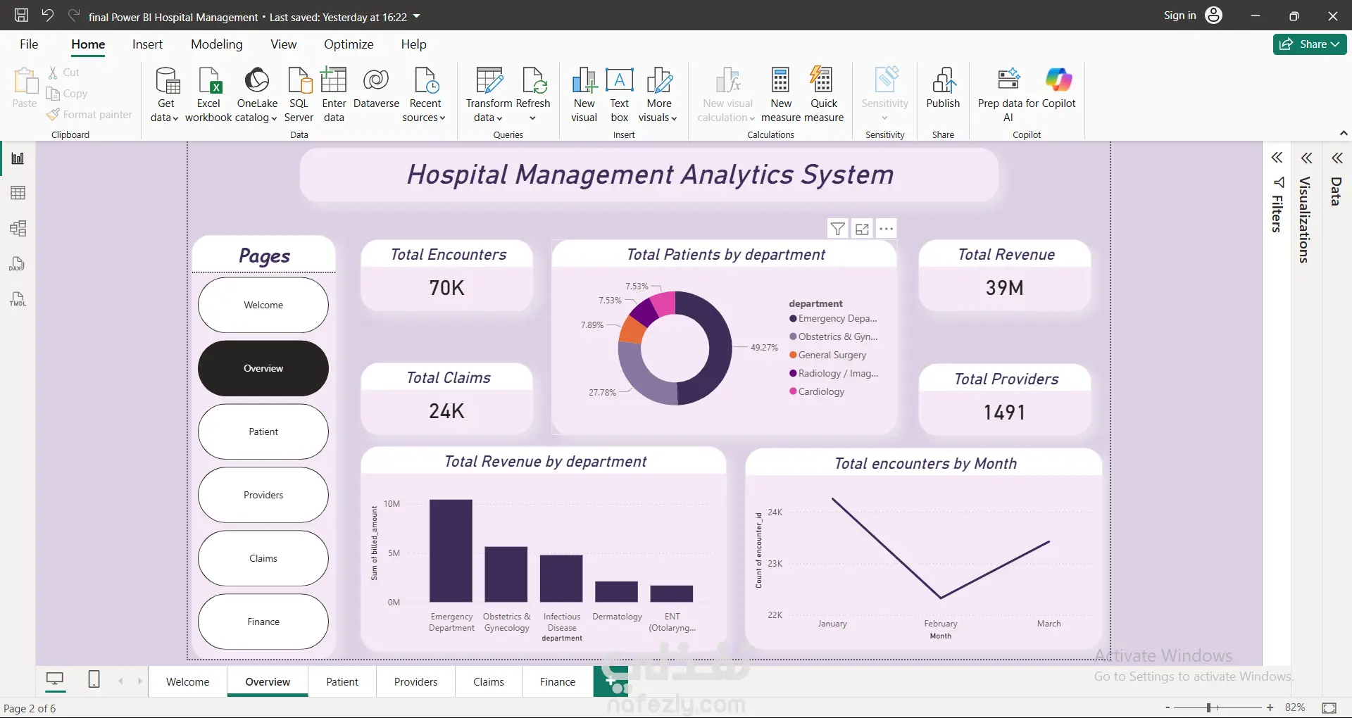Viewport: 1352px width, 718px height.
Task: Click the Excel workbook icon
Action: click(x=209, y=81)
